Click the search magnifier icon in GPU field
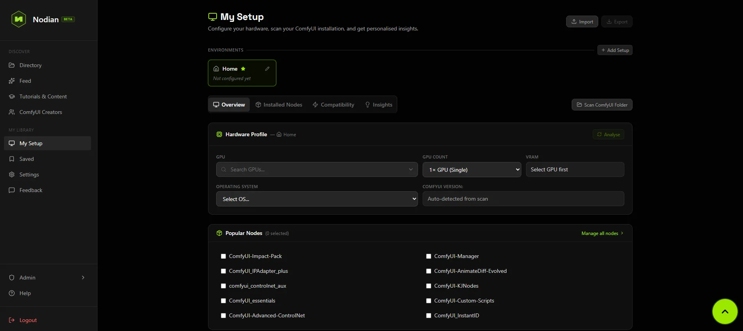The width and height of the screenshot is (743, 331). [224, 169]
